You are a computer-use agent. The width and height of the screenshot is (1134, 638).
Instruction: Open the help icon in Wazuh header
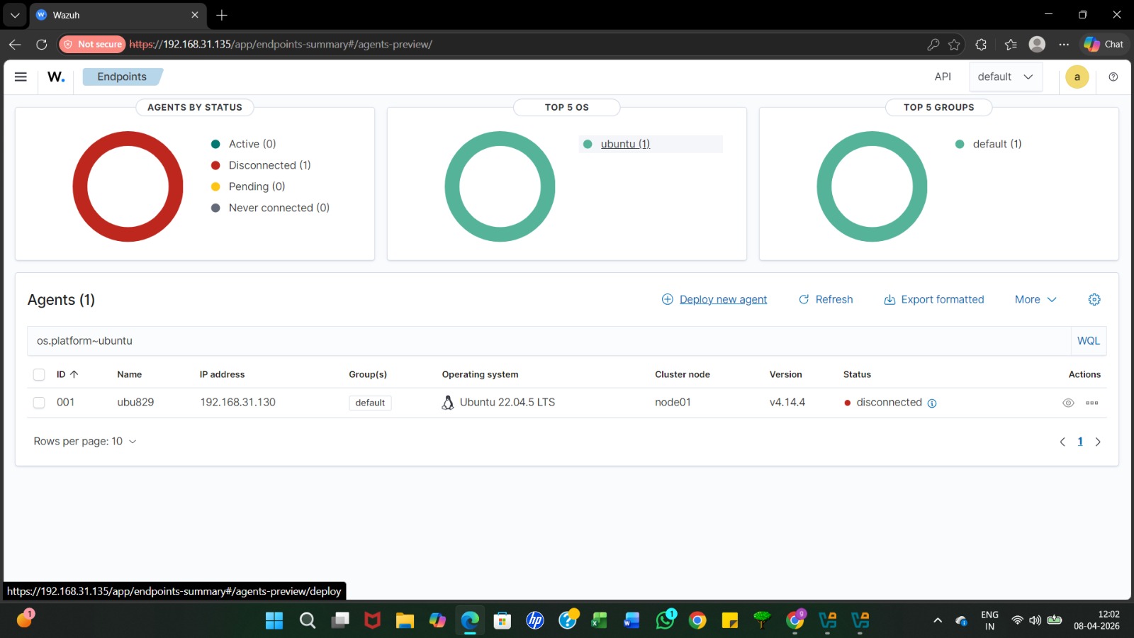coord(1113,77)
